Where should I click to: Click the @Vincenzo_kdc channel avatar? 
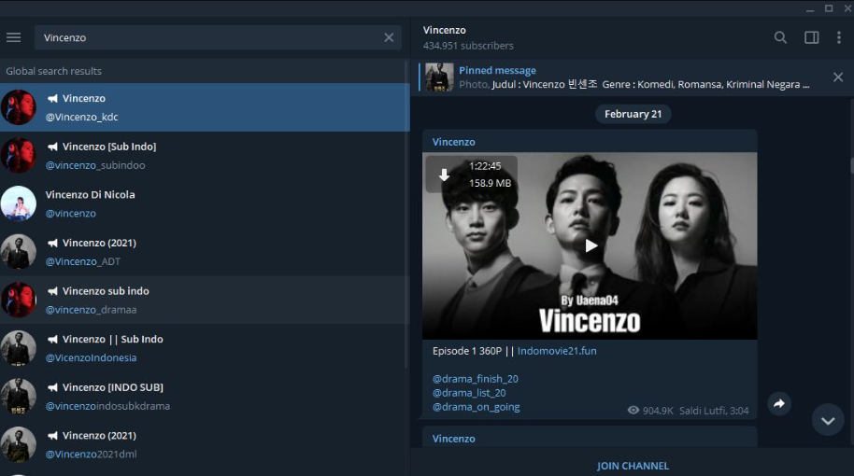(x=19, y=107)
